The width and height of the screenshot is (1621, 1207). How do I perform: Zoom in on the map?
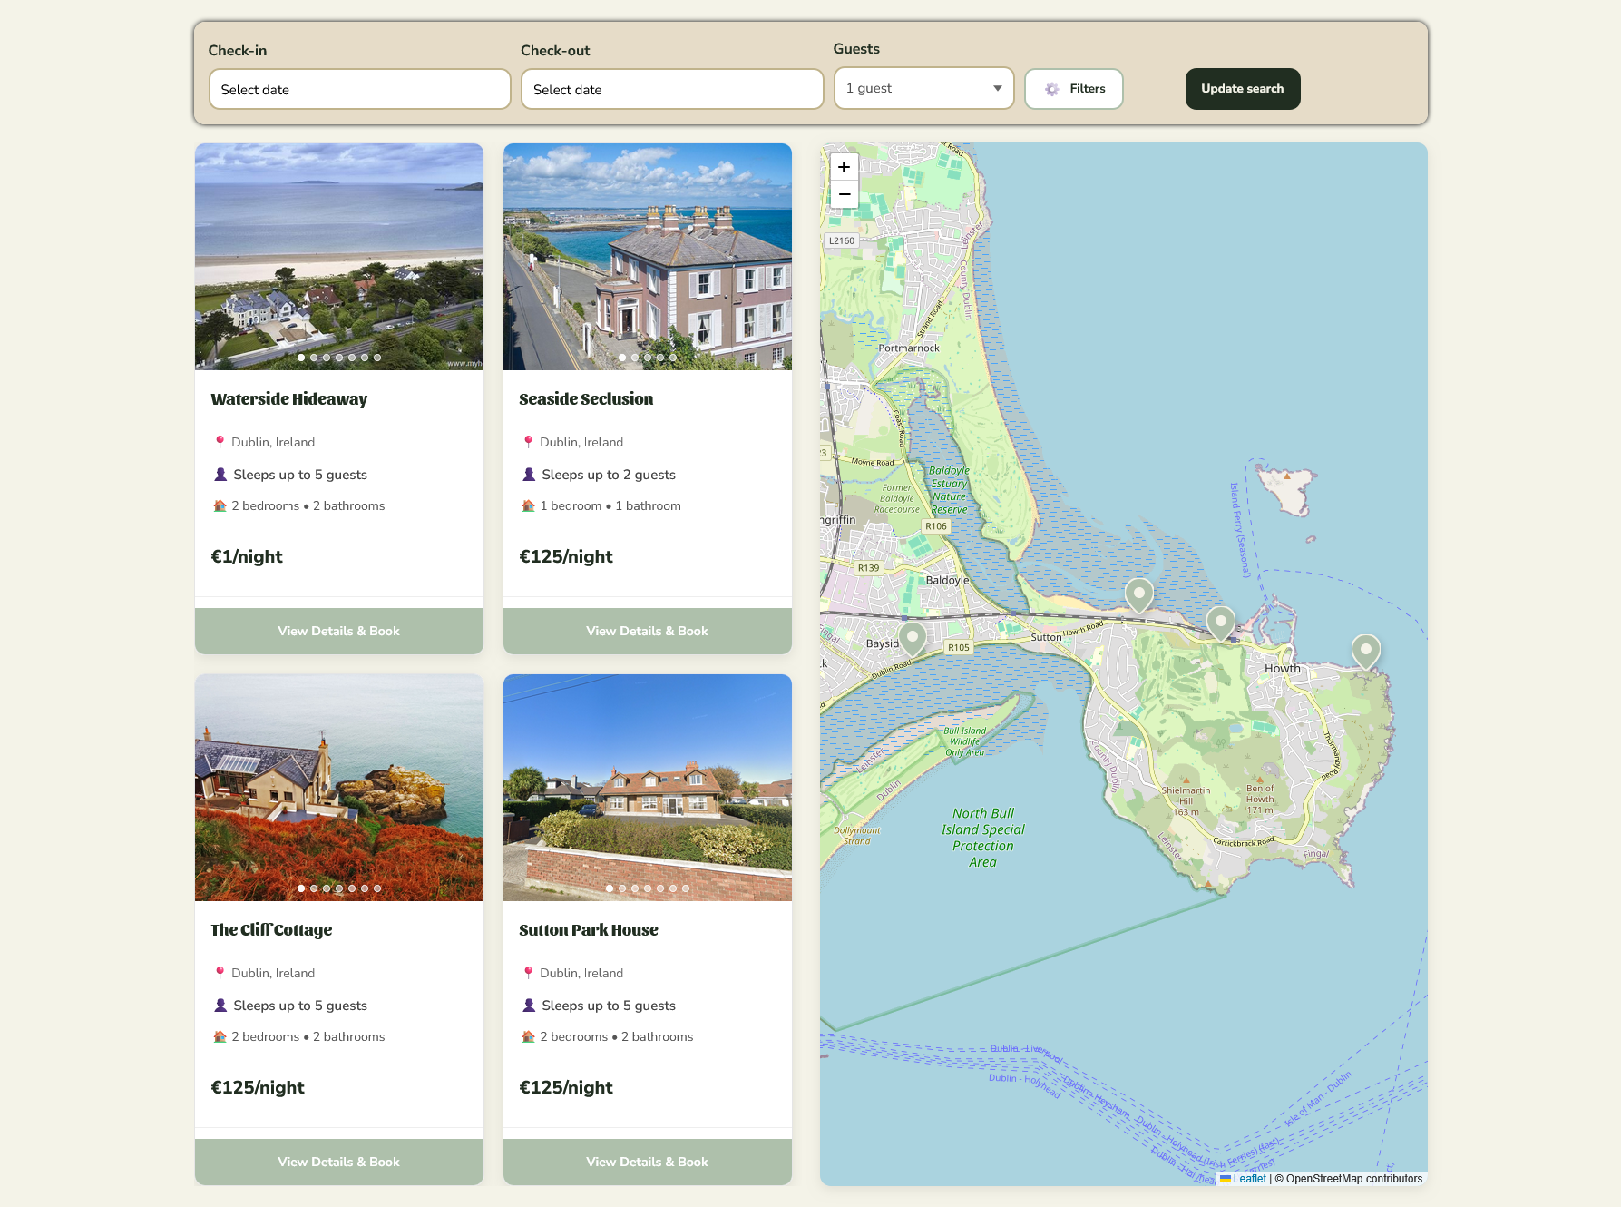click(844, 167)
